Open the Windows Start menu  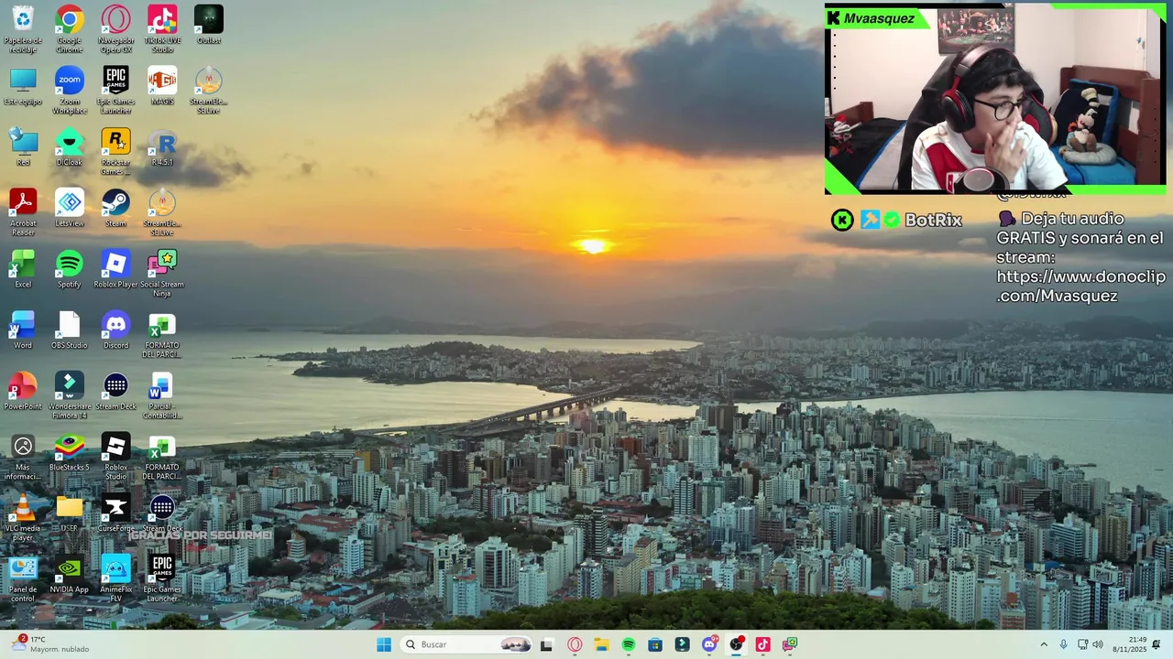[384, 644]
